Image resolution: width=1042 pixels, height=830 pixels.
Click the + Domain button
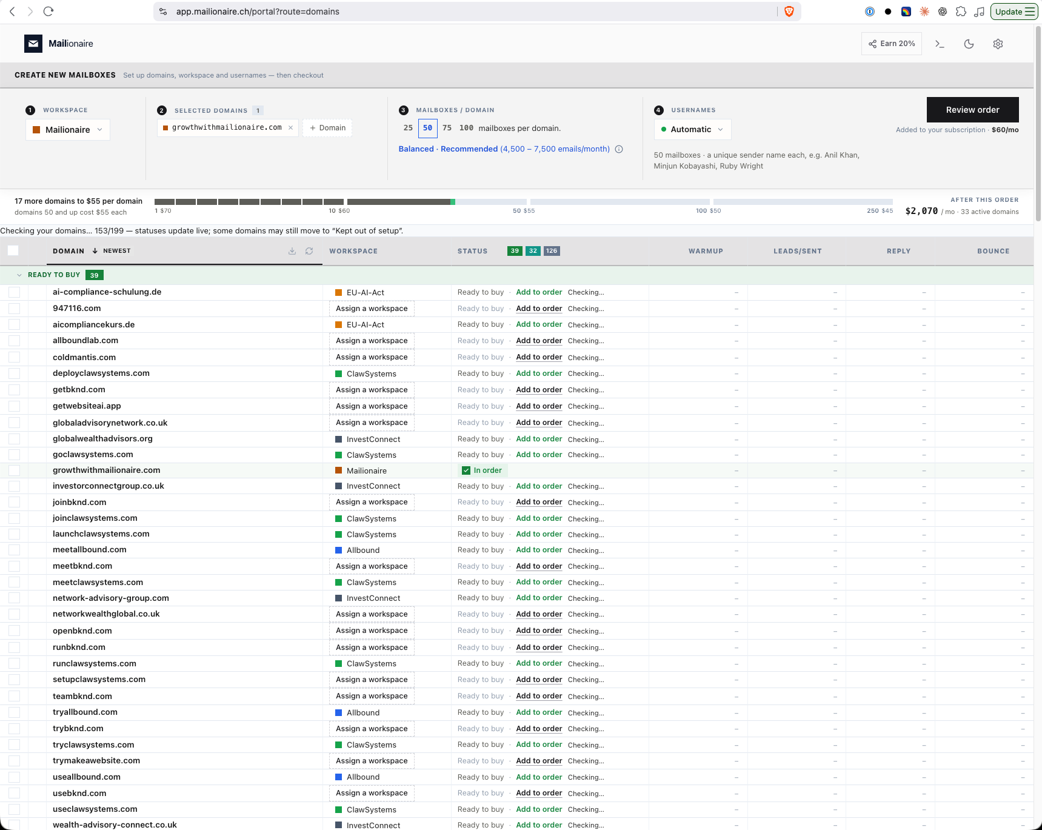click(x=327, y=128)
